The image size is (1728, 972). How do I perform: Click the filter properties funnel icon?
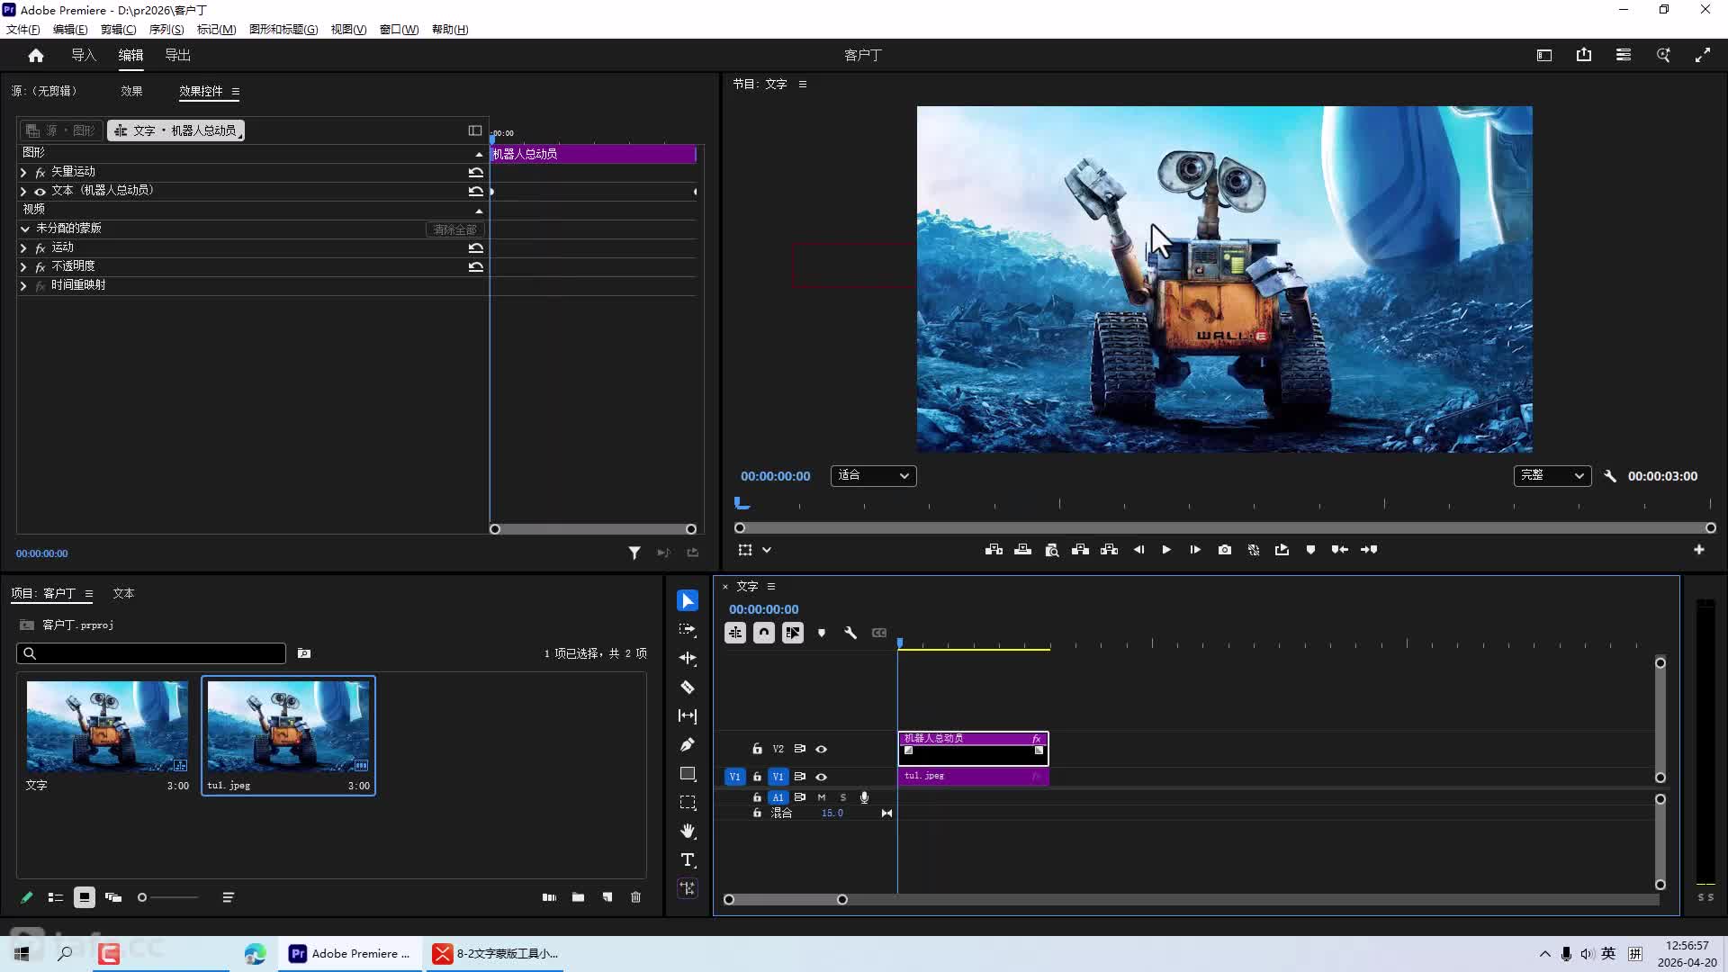tap(634, 553)
